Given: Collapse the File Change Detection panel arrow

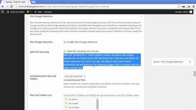Looking at the screenshot, I should pyautogui.click(x=141, y=16).
